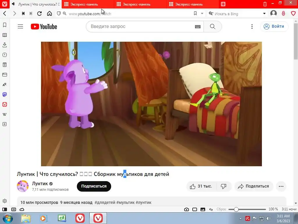Image resolution: width=298 pixels, height=224 pixels.
Task: Open the sync cloud status icon
Action: point(22,209)
